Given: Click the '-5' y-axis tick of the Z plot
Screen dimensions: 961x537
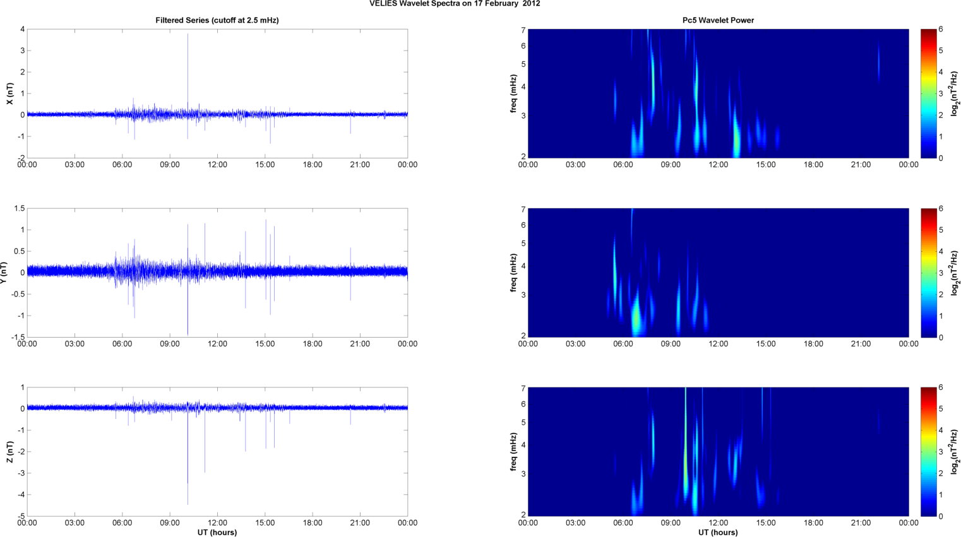Looking at the screenshot, I should coord(21,516).
